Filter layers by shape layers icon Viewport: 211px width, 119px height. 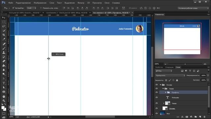coord(194,71)
